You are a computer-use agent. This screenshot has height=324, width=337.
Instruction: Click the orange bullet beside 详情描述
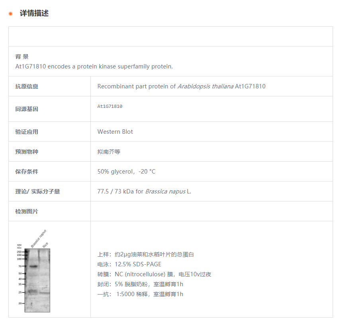(11, 14)
